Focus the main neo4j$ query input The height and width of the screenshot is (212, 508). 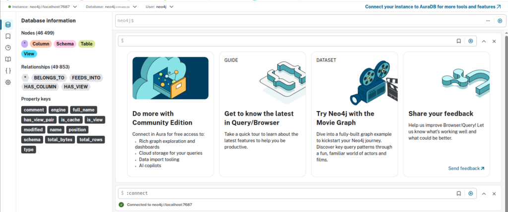coord(298,21)
